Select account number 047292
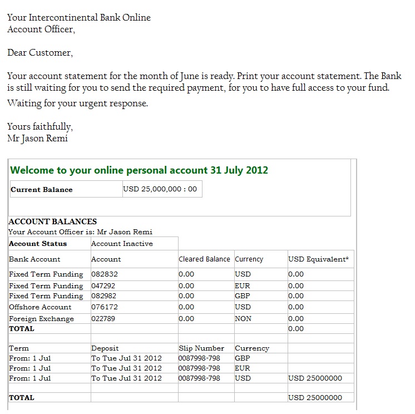Viewport: 415px width, 414px height. click(x=103, y=286)
